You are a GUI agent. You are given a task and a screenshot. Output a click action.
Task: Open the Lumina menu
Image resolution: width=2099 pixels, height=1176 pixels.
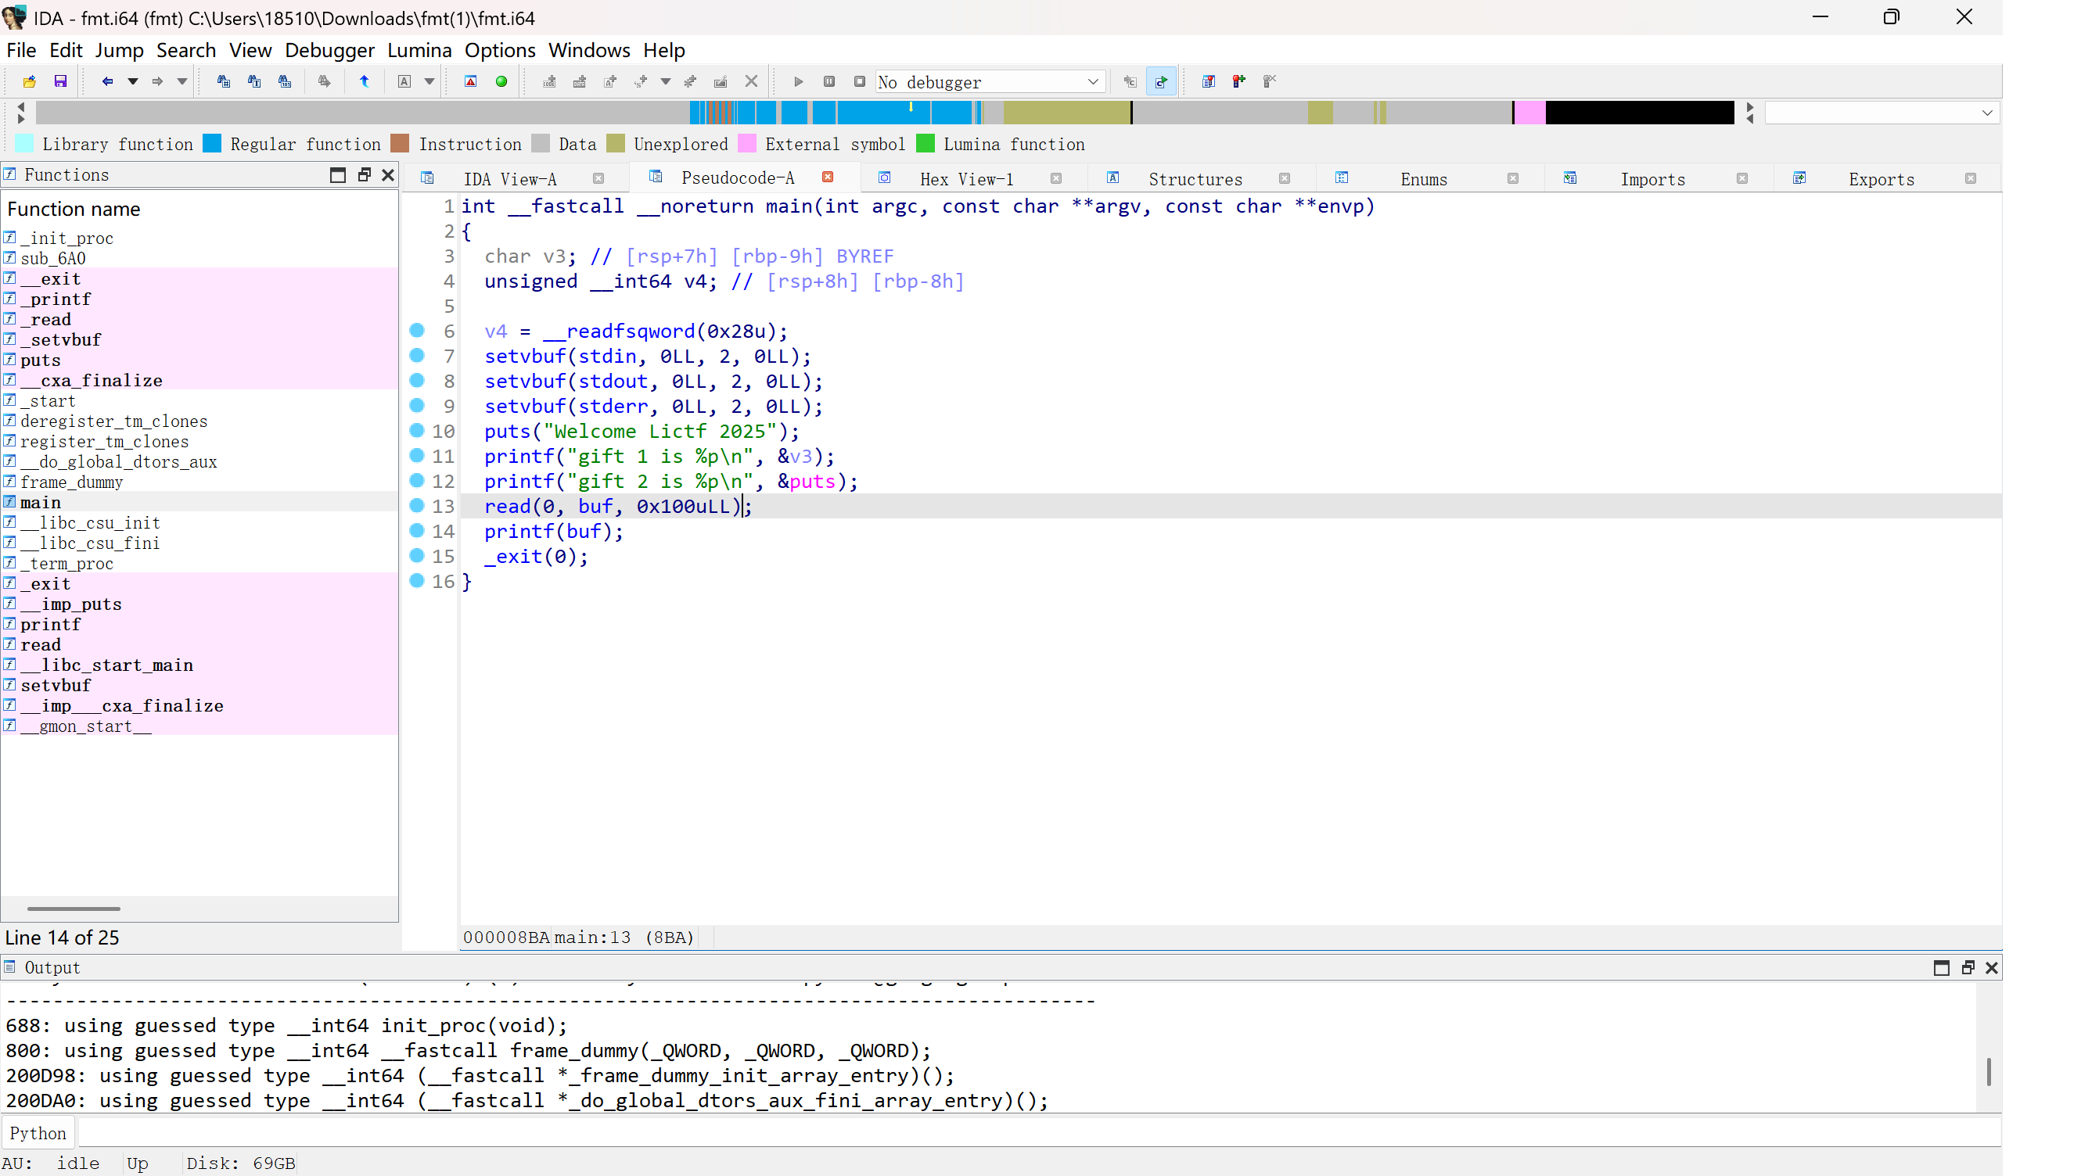(419, 51)
